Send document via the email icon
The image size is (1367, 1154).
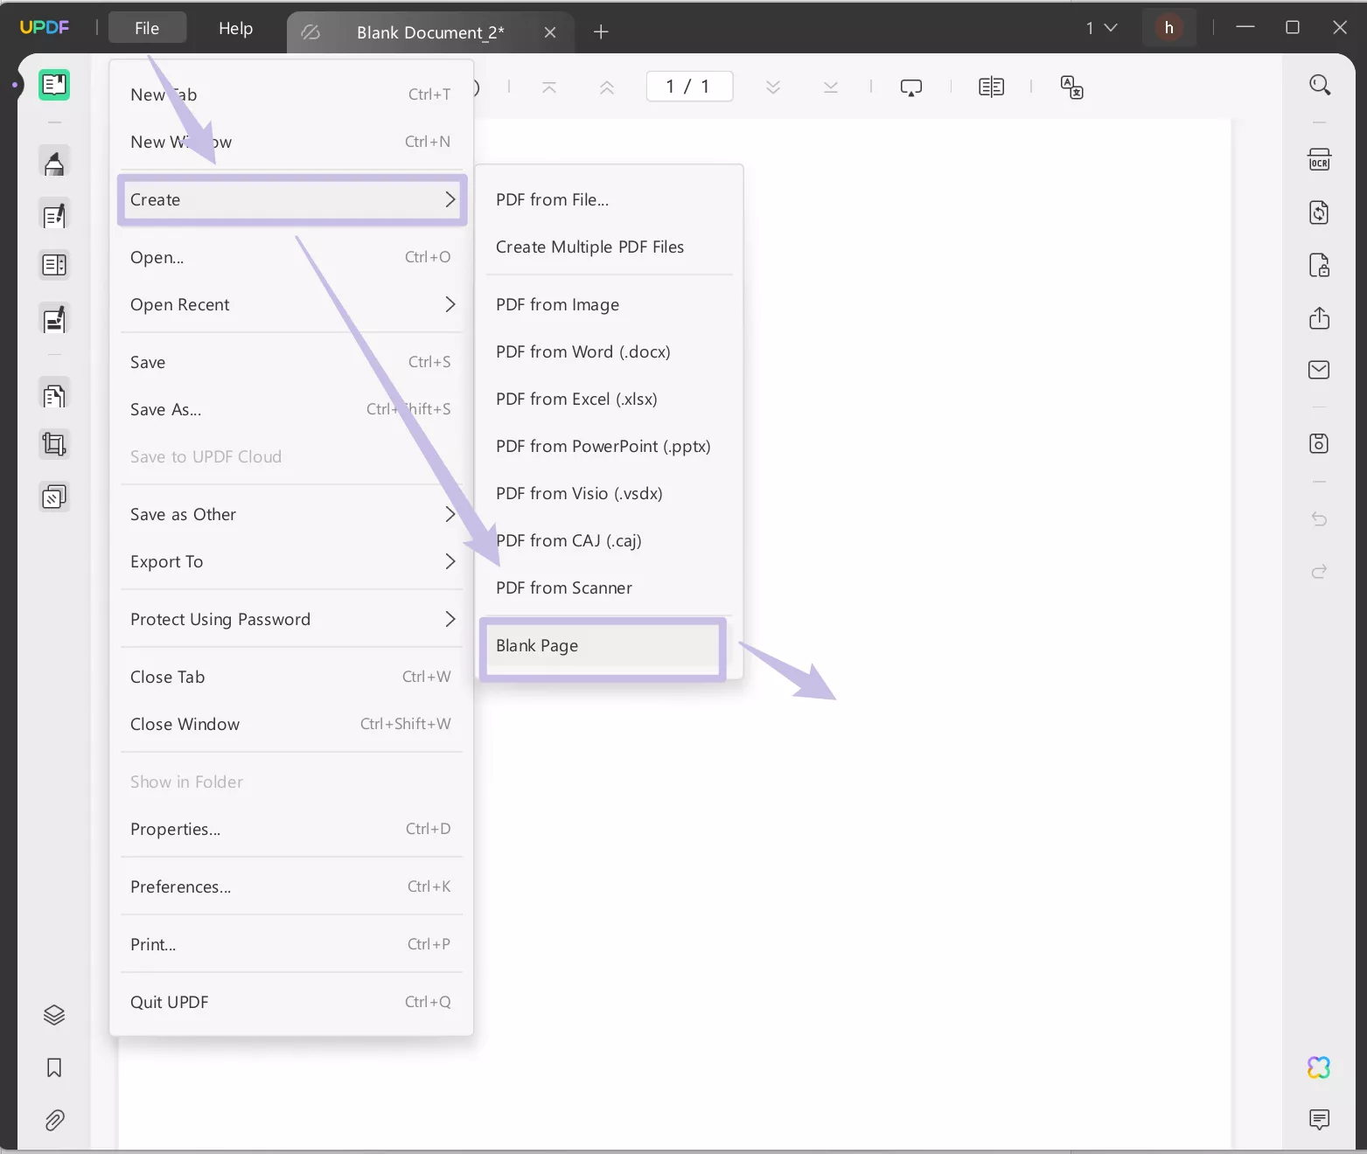(x=1319, y=370)
